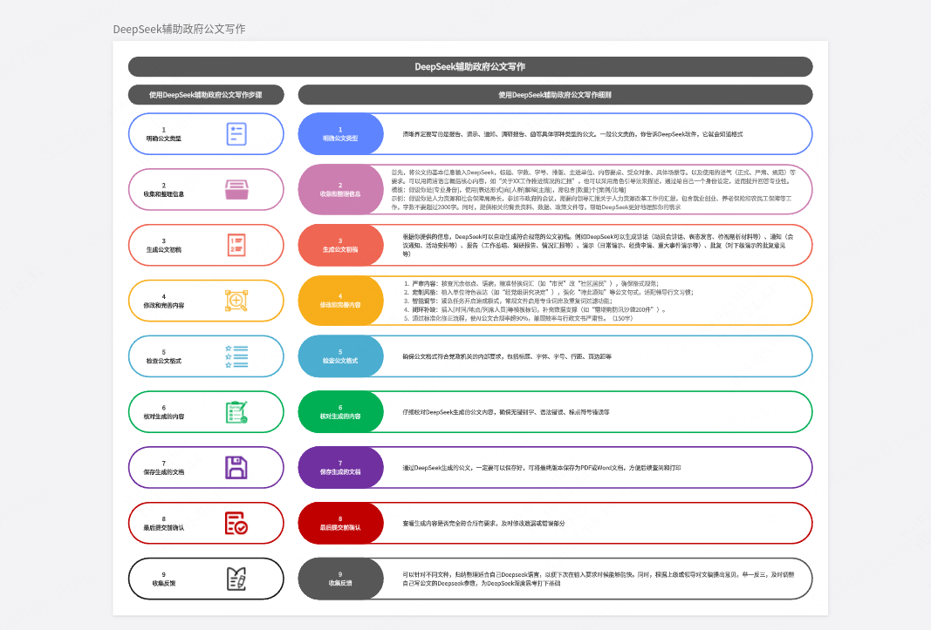This screenshot has width=931, height=630.
Task: Click the red document checkmark icon for 最后提交前确认
Action: coord(236,523)
